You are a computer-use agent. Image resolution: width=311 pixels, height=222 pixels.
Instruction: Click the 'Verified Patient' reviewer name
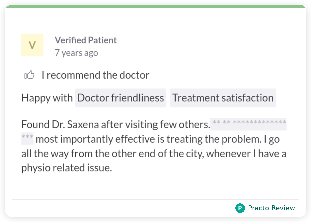[86, 40]
